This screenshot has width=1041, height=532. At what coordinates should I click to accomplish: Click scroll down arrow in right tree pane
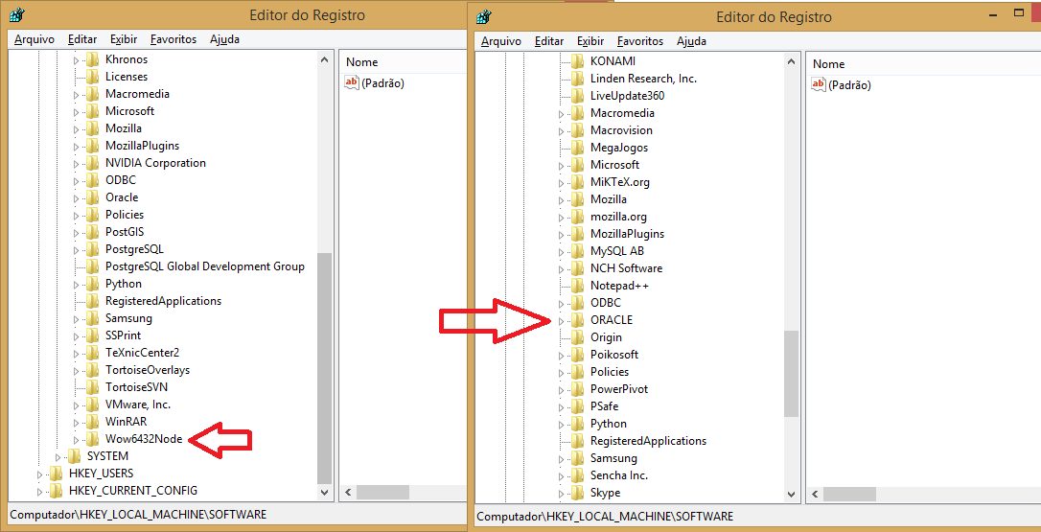791,495
